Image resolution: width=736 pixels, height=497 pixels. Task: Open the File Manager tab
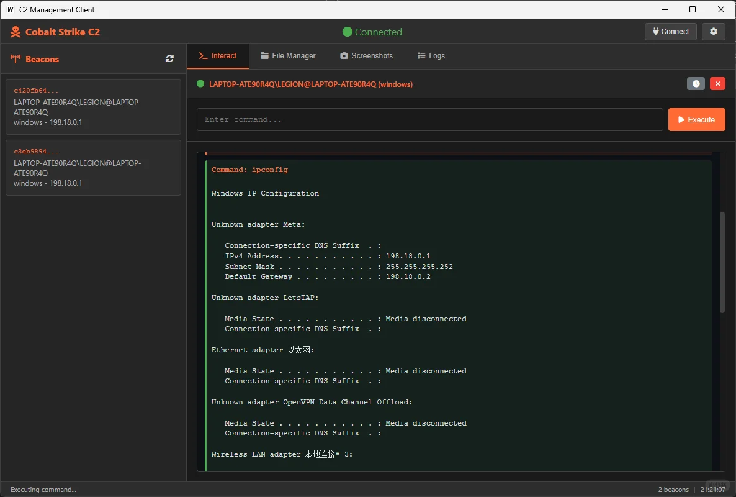(288, 56)
